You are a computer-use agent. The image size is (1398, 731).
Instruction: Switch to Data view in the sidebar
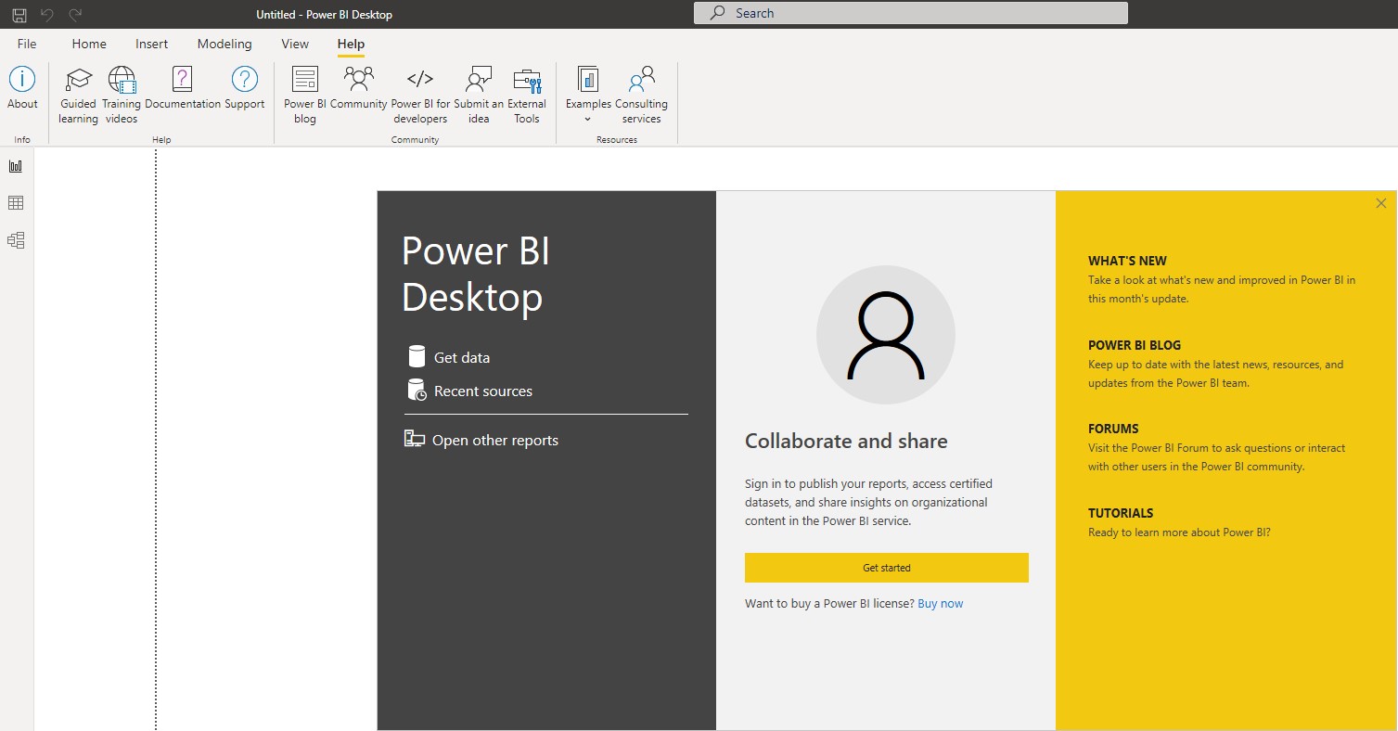[x=16, y=203]
